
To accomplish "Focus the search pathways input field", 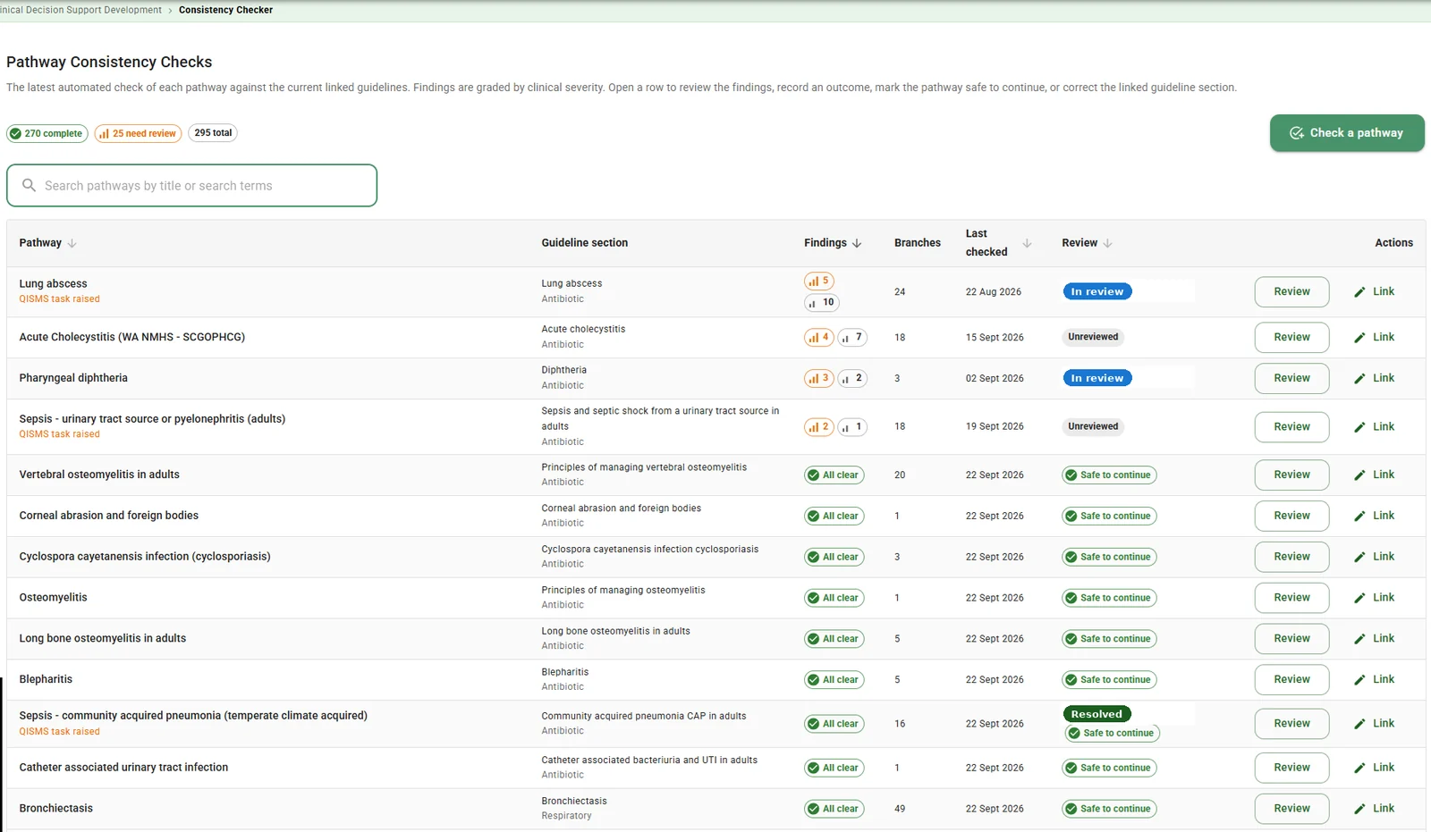I will pos(191,185).
